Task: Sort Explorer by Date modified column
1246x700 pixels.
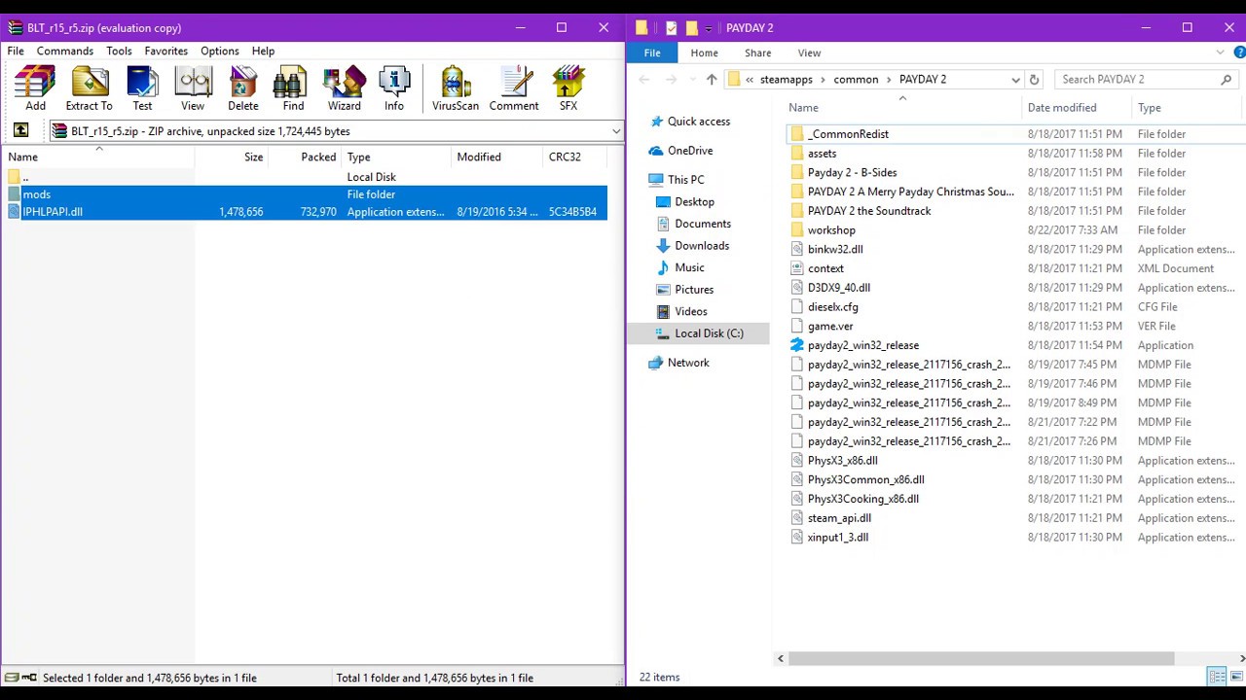Action: [1061, 108]
